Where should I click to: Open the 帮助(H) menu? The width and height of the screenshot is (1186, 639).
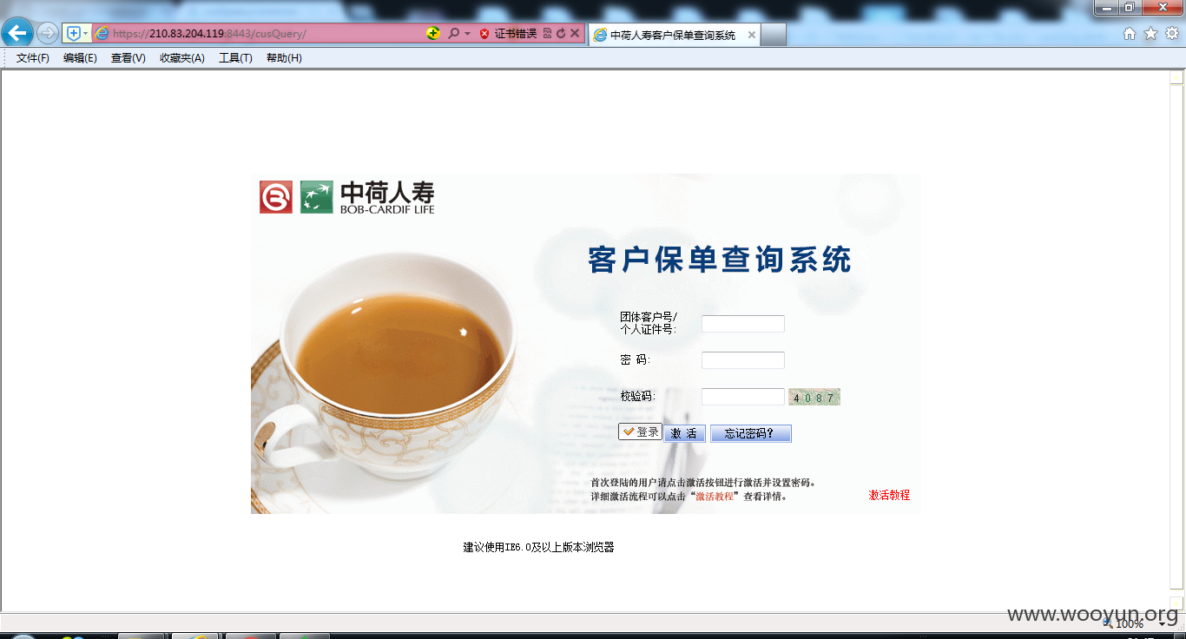[x=284, y=58]
